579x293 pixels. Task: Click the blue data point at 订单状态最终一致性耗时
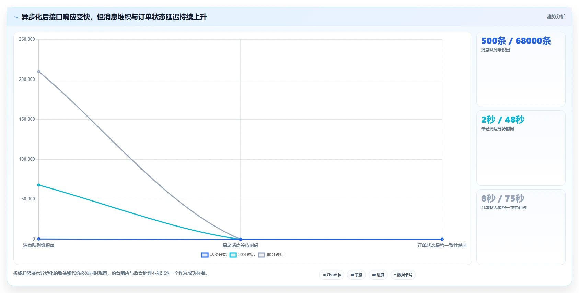(x=442, y=239)
